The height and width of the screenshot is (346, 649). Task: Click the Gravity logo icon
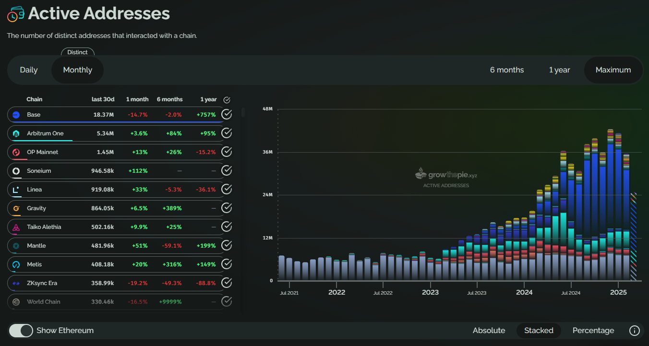coord(16,208)
